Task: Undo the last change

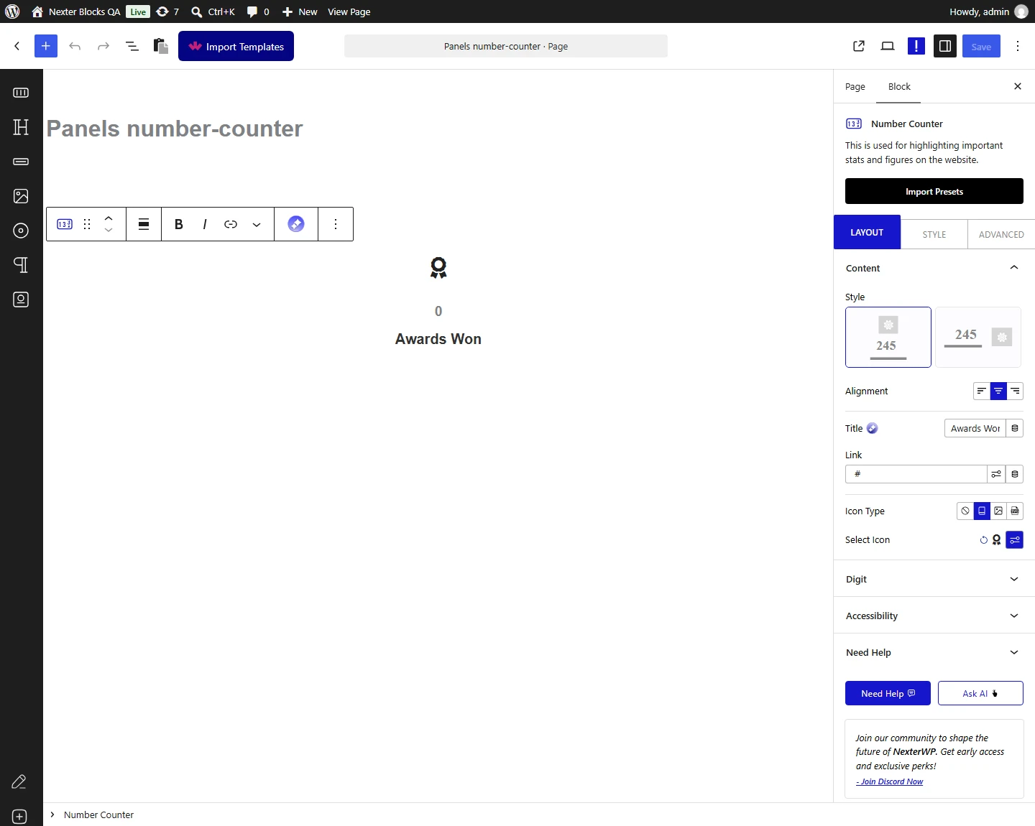Action: (75, 46)
